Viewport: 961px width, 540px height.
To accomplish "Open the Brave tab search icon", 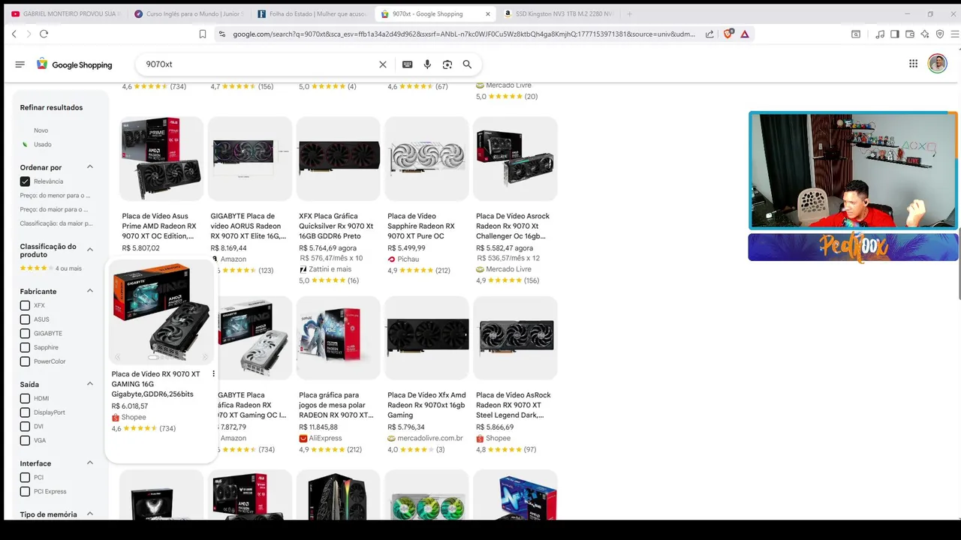I will [x=856, y=34].
